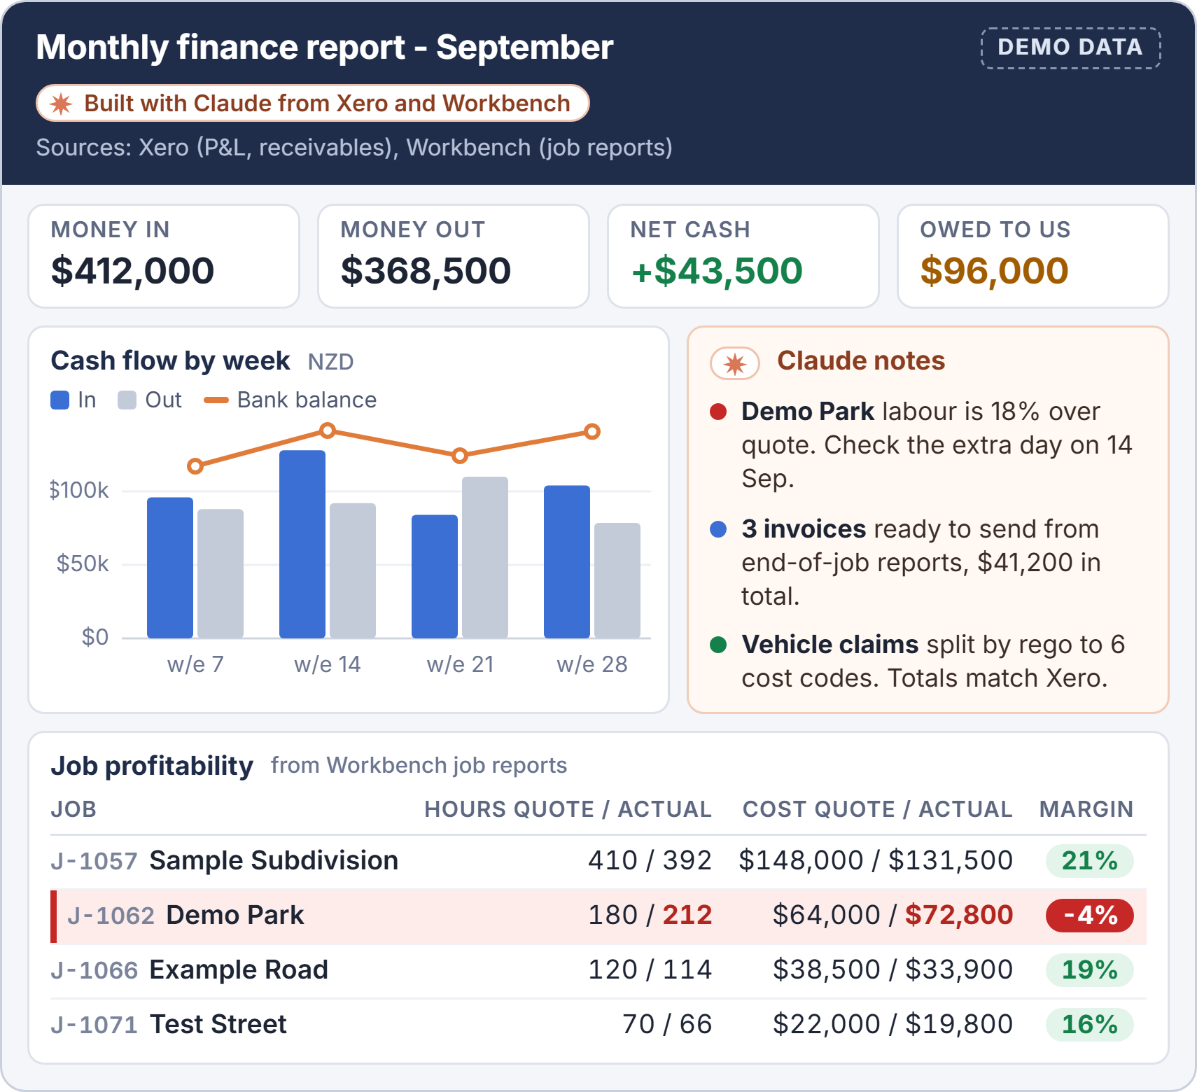Image resolution: width=1197 pixels, height=1092 pixels.
Task: Select the blue In legend swatch
Action: click(x=60, y=400)
